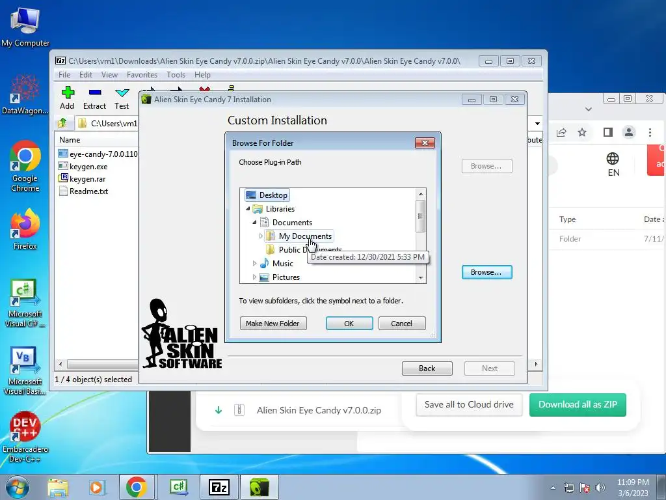666x500 pixels.
Task: Bookmark the page with the star icon
Action: pyautogui.click(x=582, y=132)
